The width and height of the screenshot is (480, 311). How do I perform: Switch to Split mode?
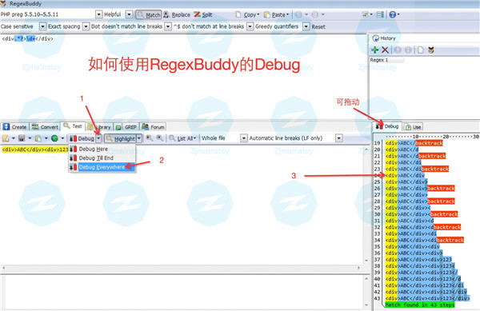coord(203,14)
